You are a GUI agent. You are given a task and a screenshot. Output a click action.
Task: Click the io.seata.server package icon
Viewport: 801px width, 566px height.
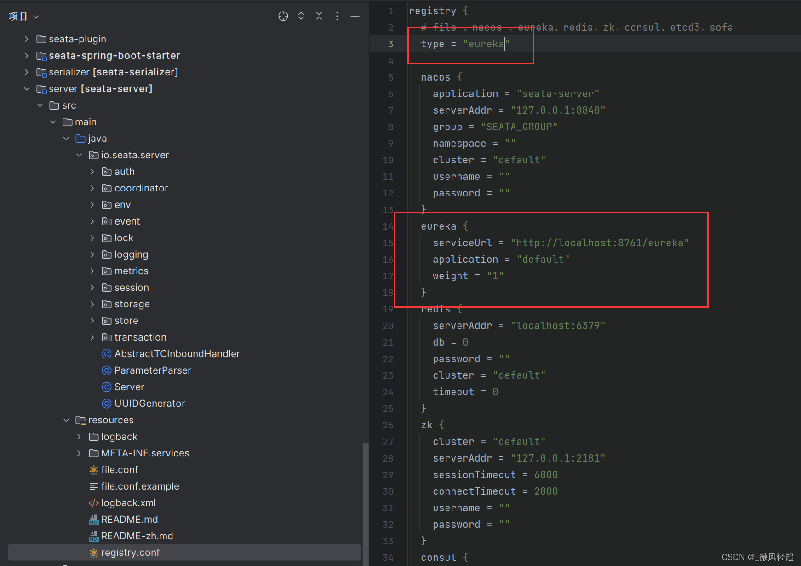(94, 155)
